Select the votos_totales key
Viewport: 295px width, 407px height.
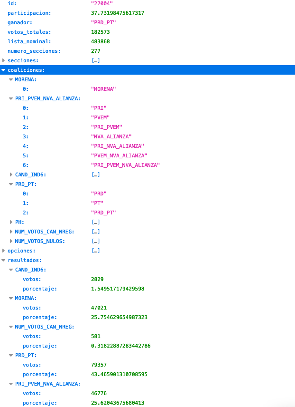coord(29,32)
